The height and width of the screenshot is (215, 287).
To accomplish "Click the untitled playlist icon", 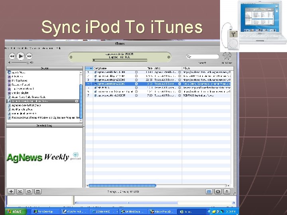I will [9, 93].
